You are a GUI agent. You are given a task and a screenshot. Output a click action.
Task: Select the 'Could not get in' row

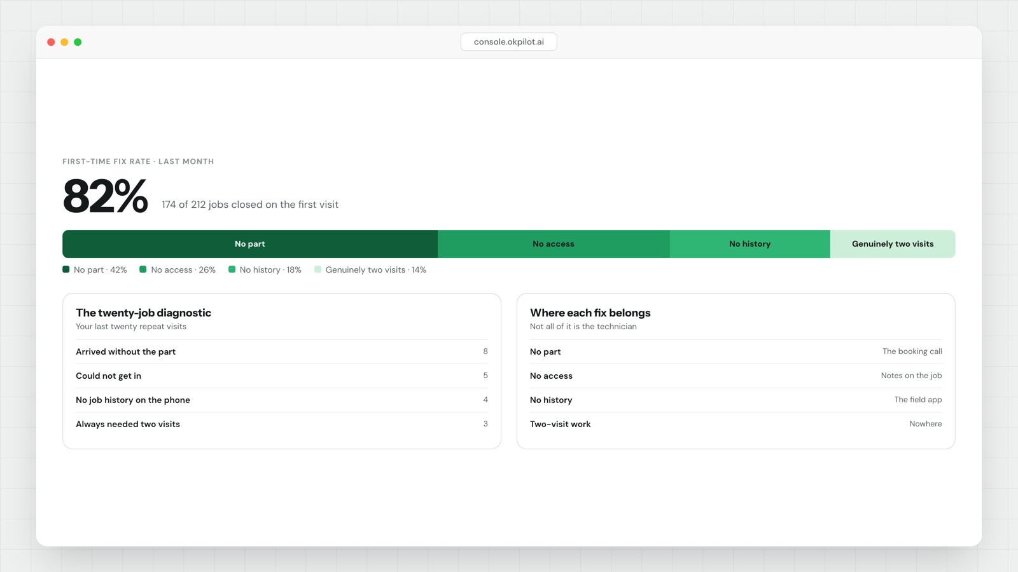pos(282,376)
